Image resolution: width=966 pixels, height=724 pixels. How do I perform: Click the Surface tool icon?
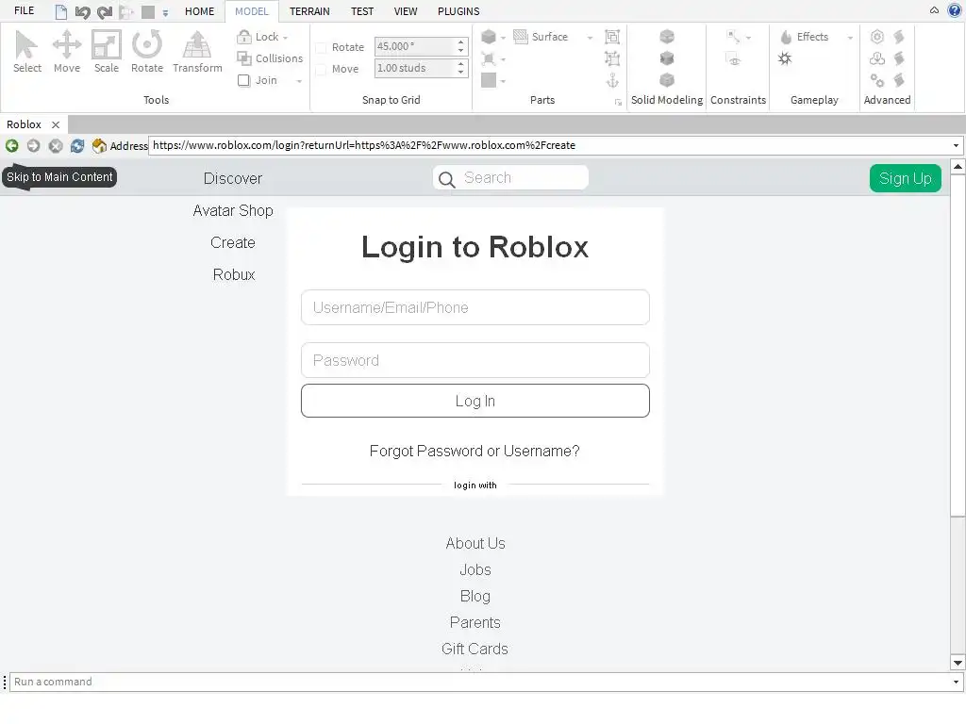click(x=521, y=37)
